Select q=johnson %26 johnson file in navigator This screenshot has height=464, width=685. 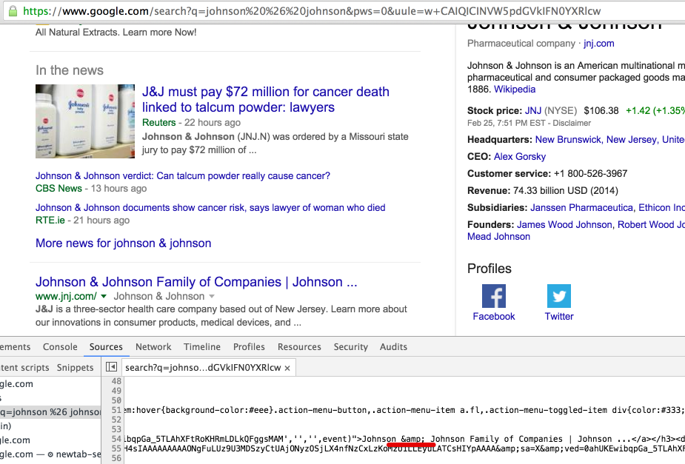50,412
